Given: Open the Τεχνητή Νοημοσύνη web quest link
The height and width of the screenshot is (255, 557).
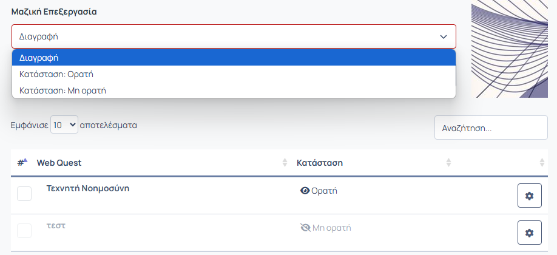Looking at the screenshot, I should 88,188.
